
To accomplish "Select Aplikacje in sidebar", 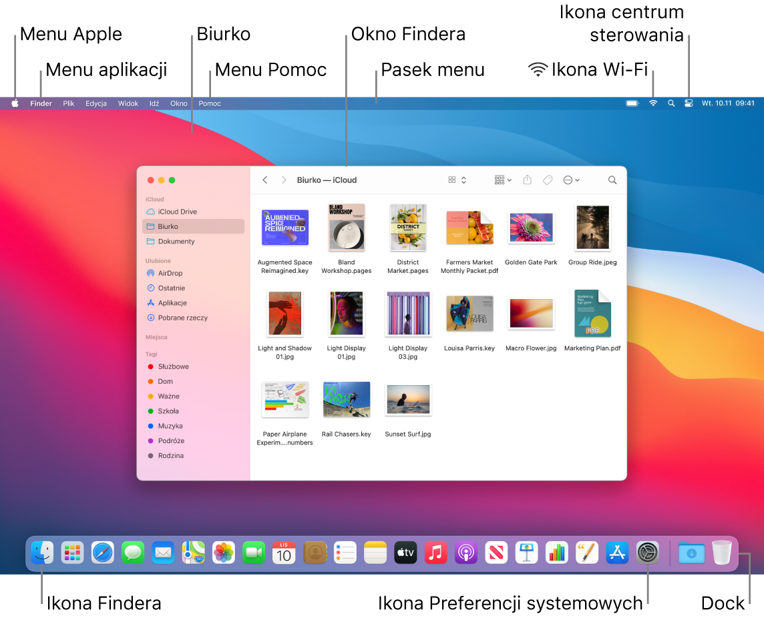I will pos(194,303).
